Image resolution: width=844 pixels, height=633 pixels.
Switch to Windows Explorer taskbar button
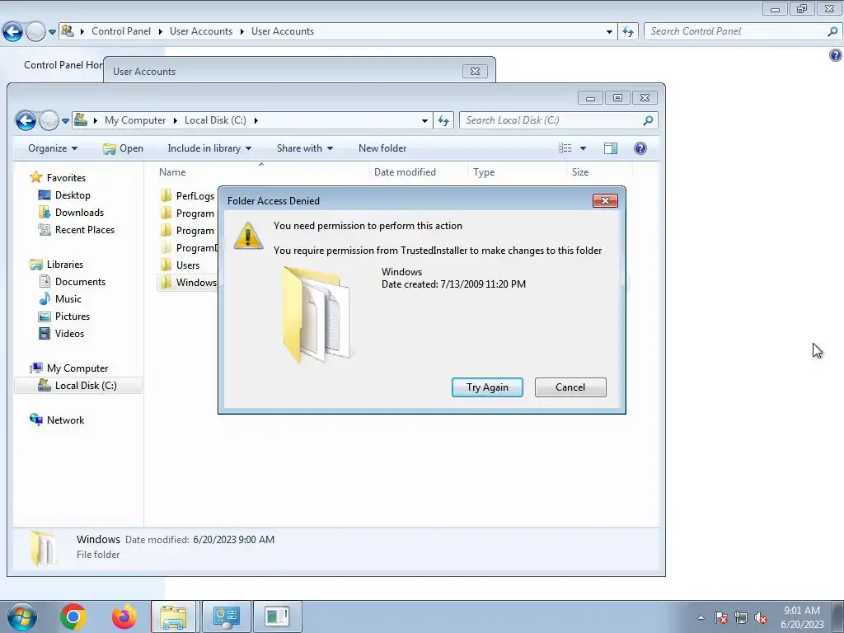pyautogui.click(x=174, y=617)
